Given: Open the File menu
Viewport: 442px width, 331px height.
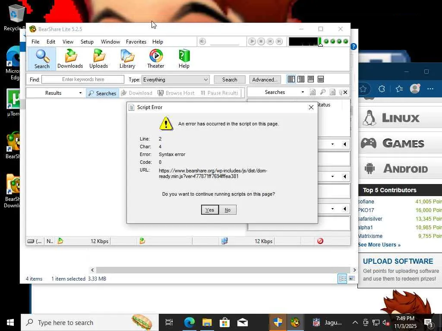Looking at the screenshot, I should point(35,42).
